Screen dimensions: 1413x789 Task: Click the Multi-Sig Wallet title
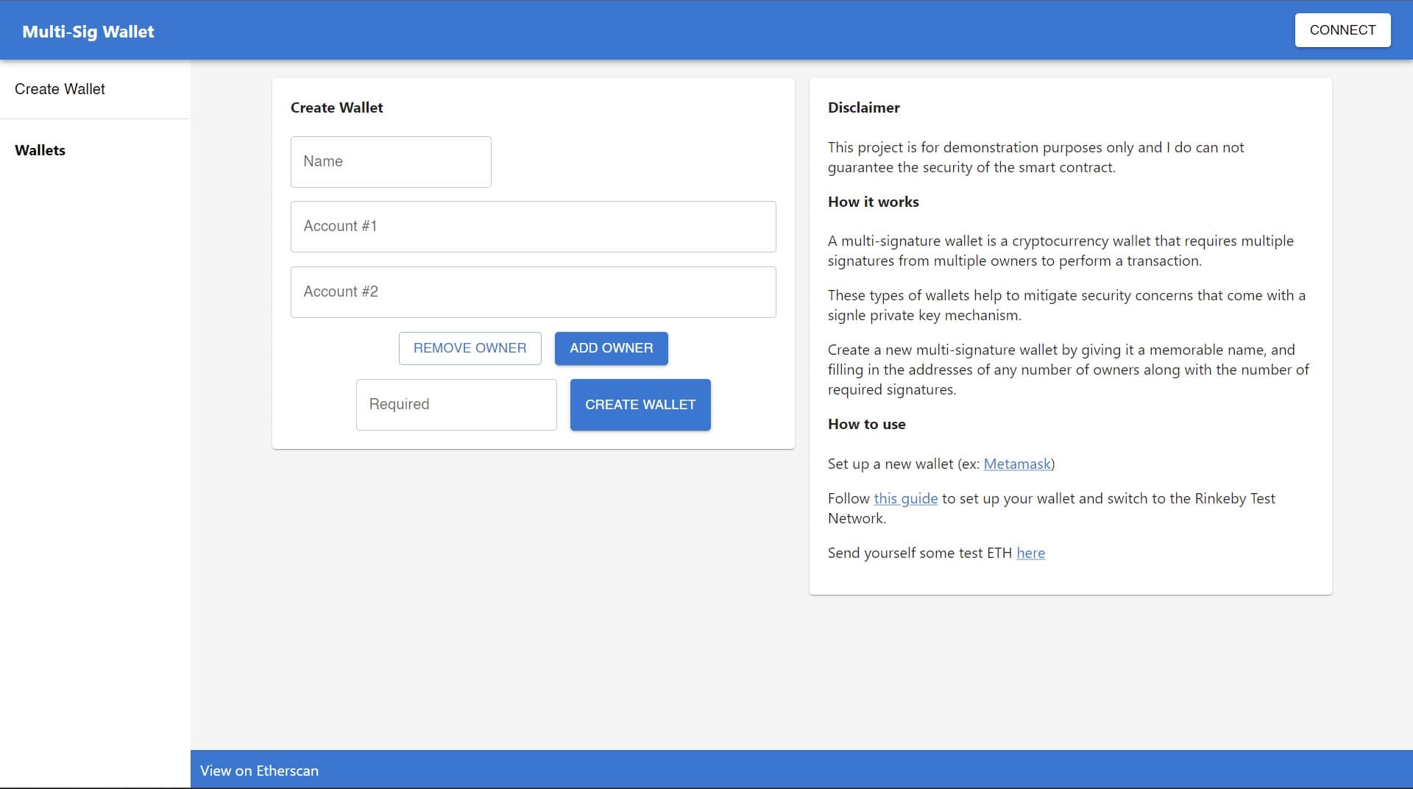88,32
